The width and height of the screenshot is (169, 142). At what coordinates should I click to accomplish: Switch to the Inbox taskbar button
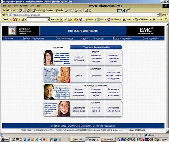pyautogui.click(x=78, y=140)
